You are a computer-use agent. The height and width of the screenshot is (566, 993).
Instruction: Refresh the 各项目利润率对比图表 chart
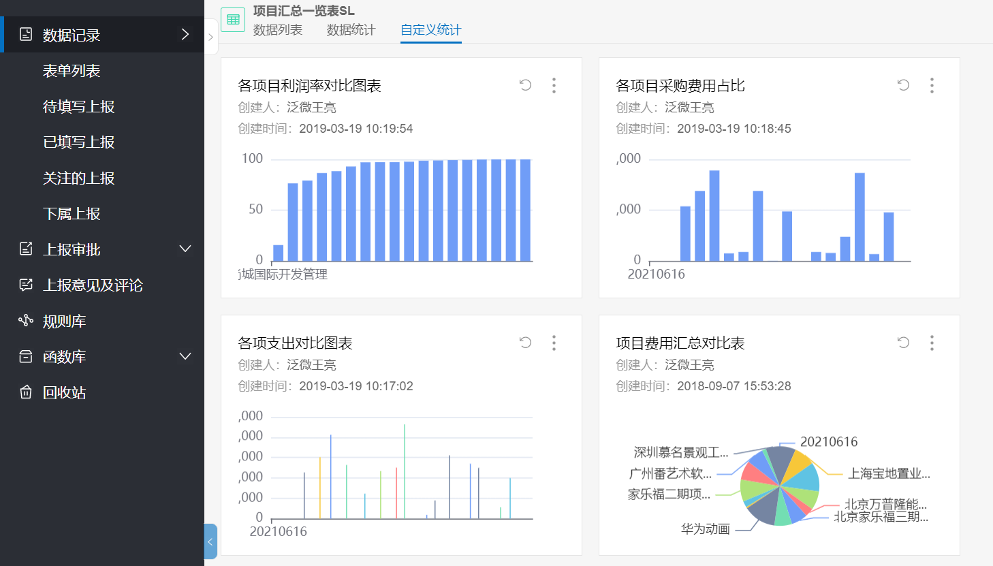pyautogui.click(x=525, y=84)
